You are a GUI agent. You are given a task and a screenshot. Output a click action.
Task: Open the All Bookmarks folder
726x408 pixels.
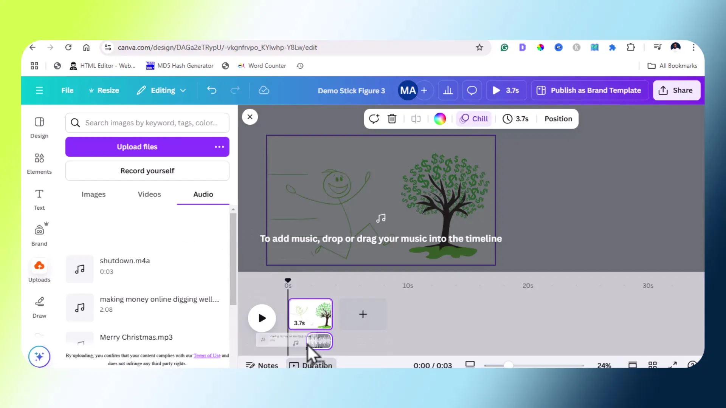click(672, 66)
